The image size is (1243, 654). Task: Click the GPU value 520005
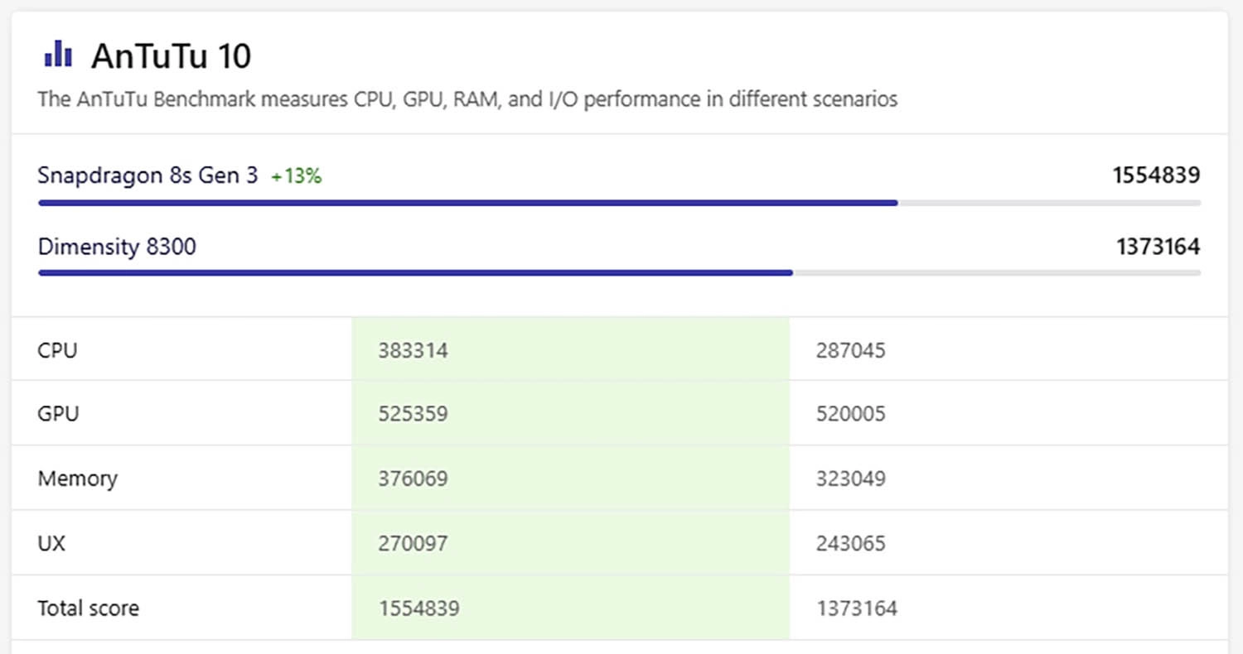point(851,414)
